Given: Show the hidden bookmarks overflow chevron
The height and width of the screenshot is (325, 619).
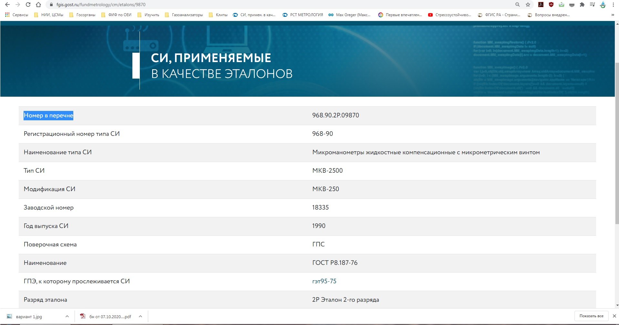Looking at the screenshot, I should pos(613,15).
